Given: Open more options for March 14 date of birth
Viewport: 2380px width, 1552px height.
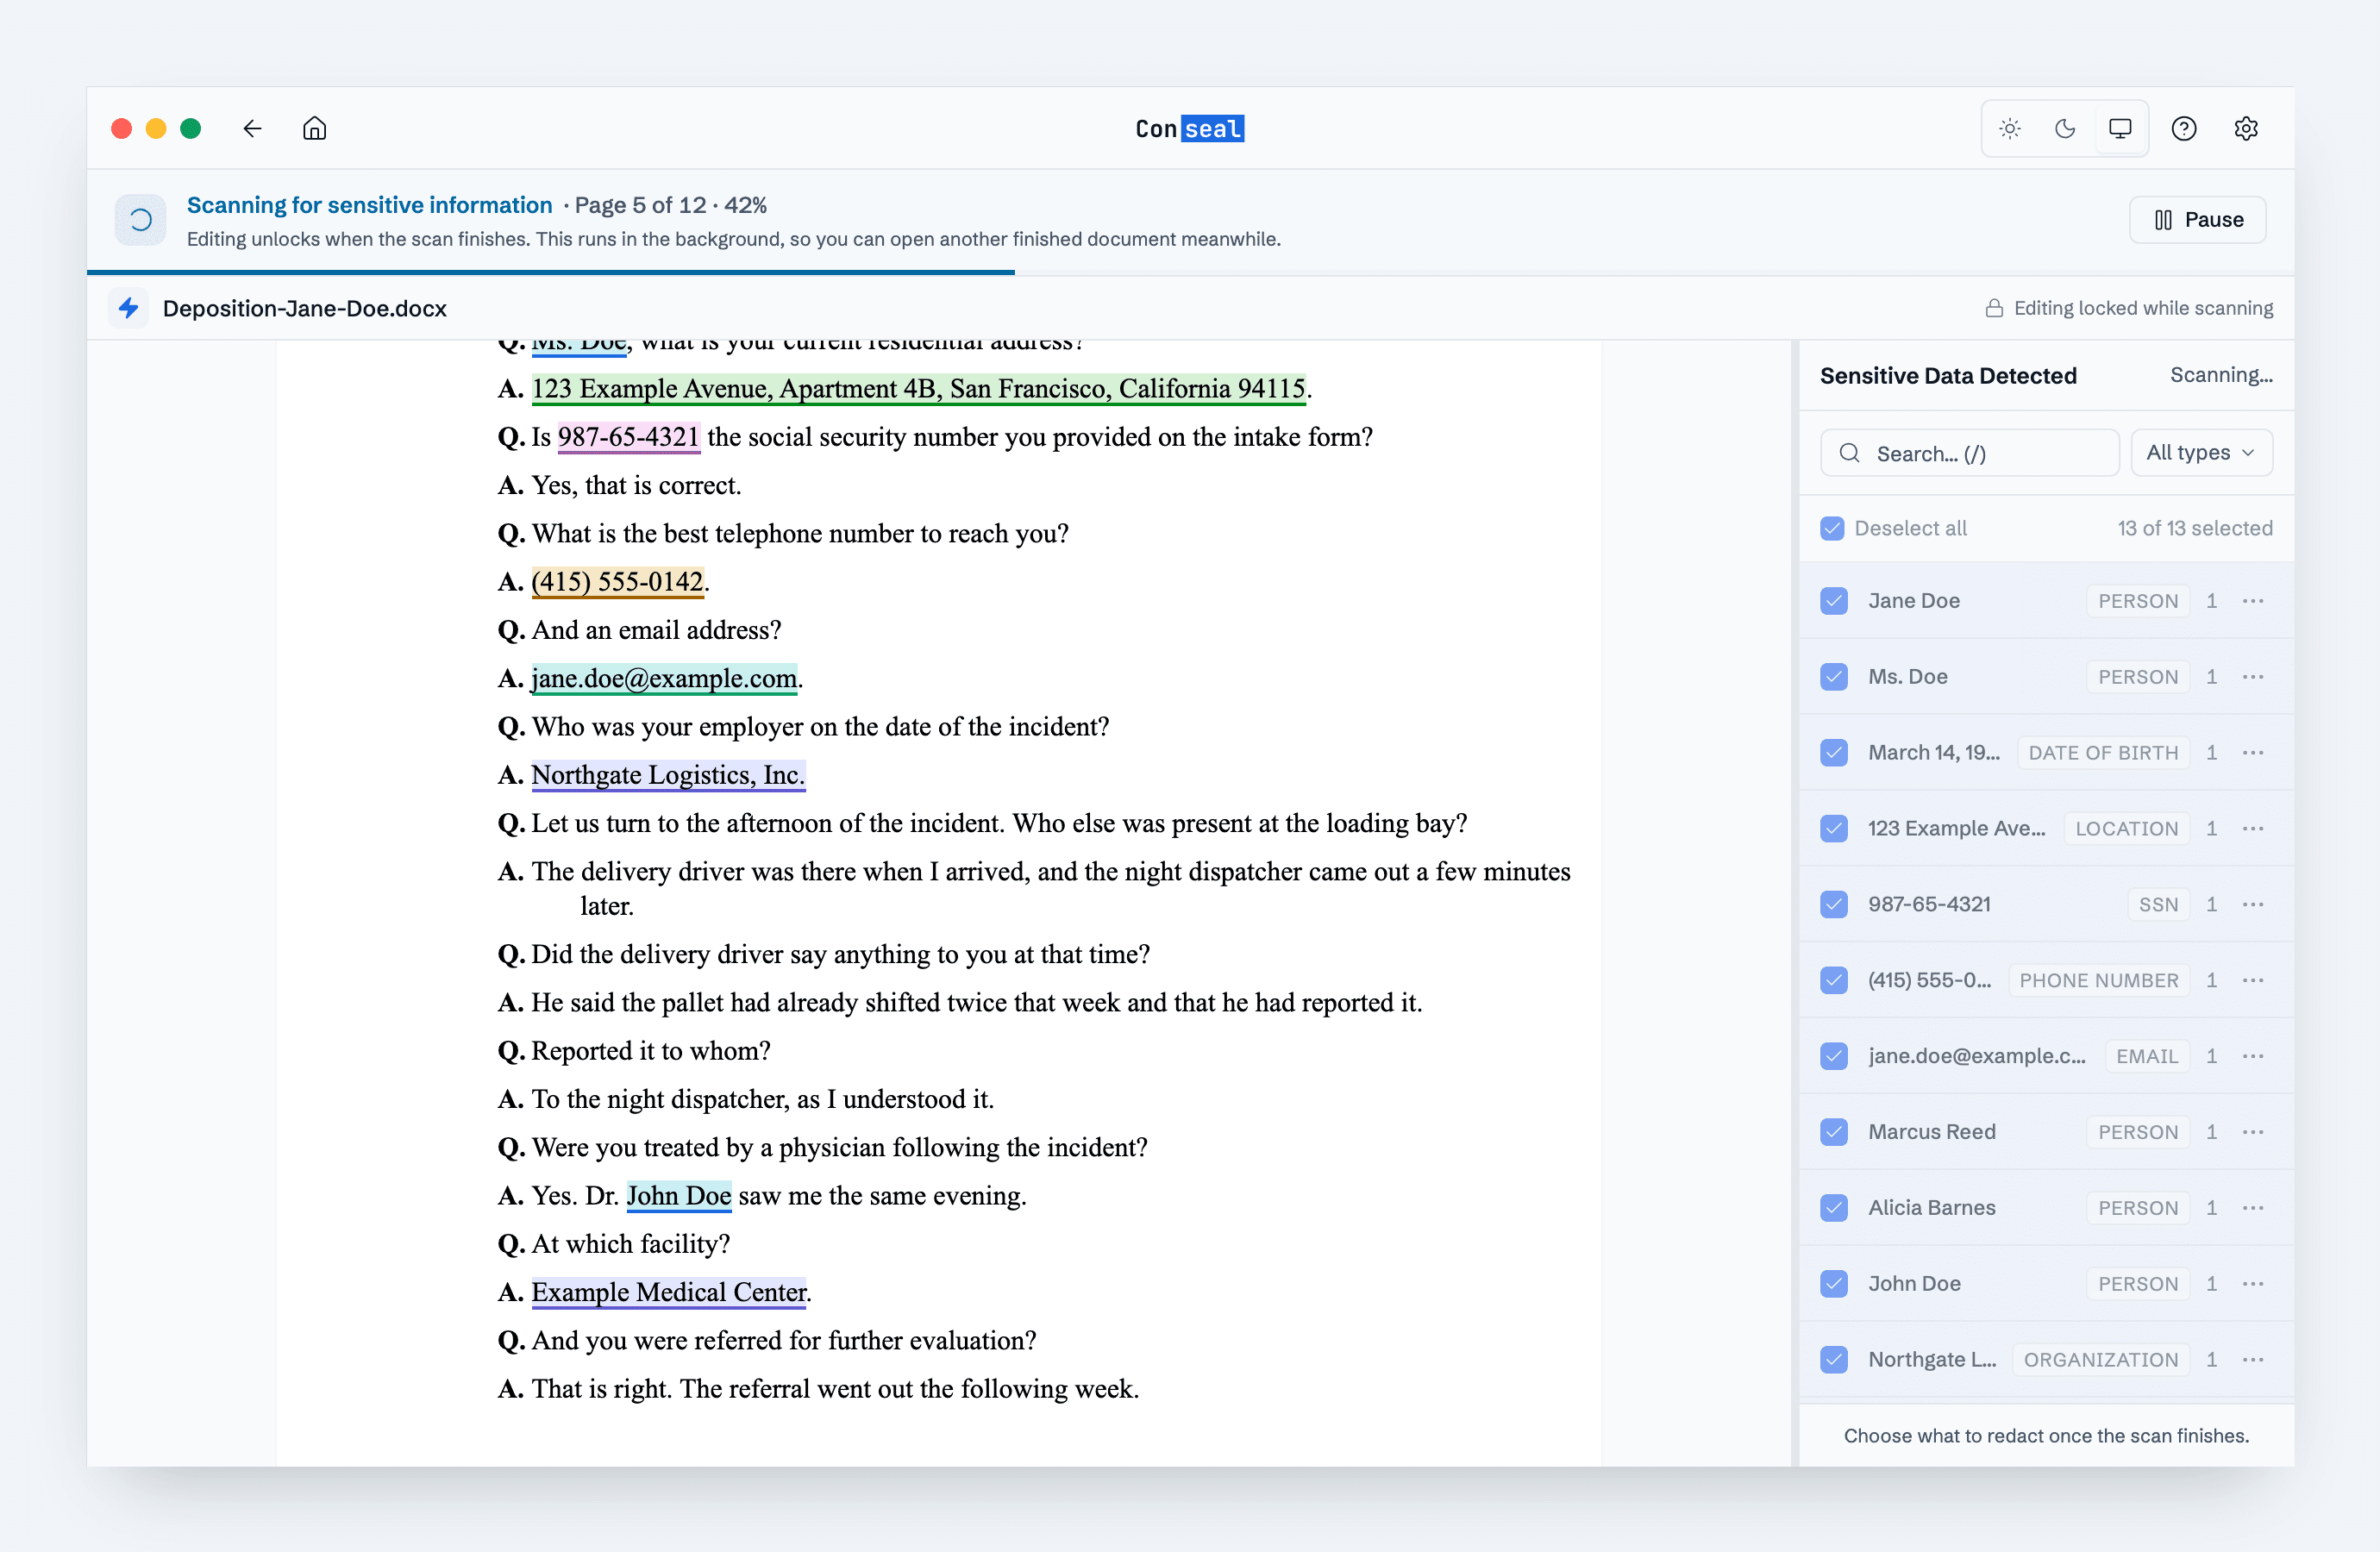Looking at the screenshot, I should [x=2253, y=752].
